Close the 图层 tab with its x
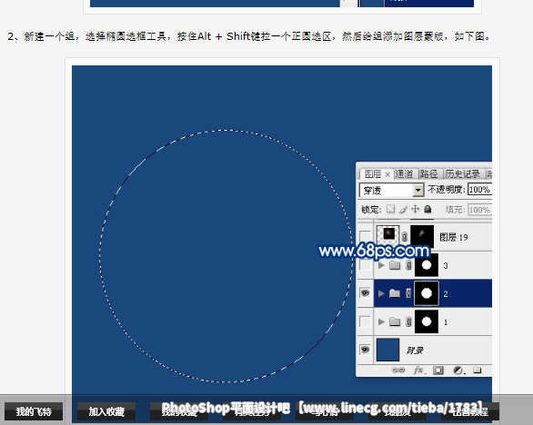 pyautogui.click(x=387, y=174)
